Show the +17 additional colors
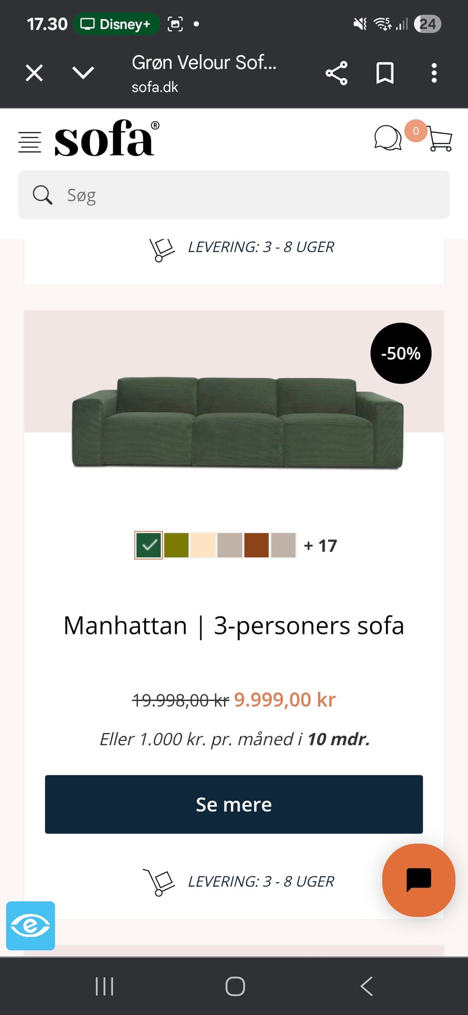 [320, 546]
